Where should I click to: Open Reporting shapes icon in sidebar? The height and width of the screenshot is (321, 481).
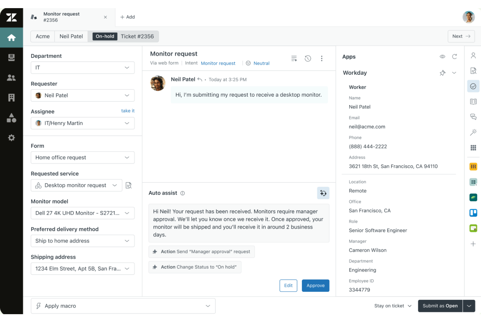tap(11, 118)
